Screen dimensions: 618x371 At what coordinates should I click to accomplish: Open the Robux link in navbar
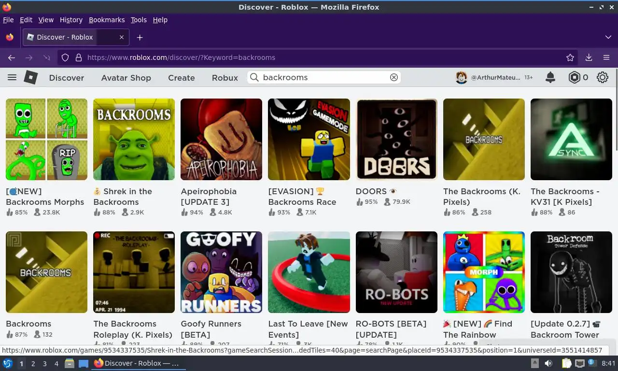tap(225, 78)
